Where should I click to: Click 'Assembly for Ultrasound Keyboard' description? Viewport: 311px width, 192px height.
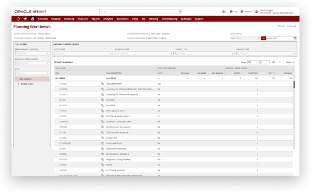(122, 95)
